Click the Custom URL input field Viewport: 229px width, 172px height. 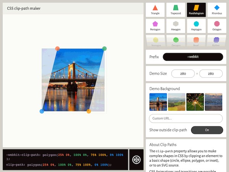pyautogui.click(x=186, y=118)
